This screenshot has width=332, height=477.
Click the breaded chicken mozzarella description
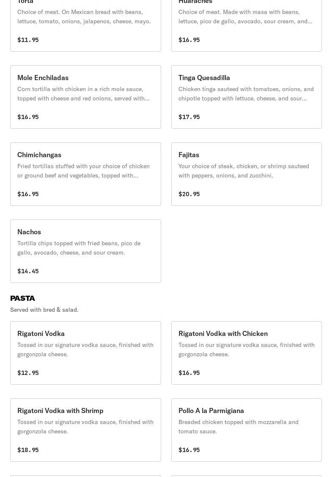coord(239,427)
